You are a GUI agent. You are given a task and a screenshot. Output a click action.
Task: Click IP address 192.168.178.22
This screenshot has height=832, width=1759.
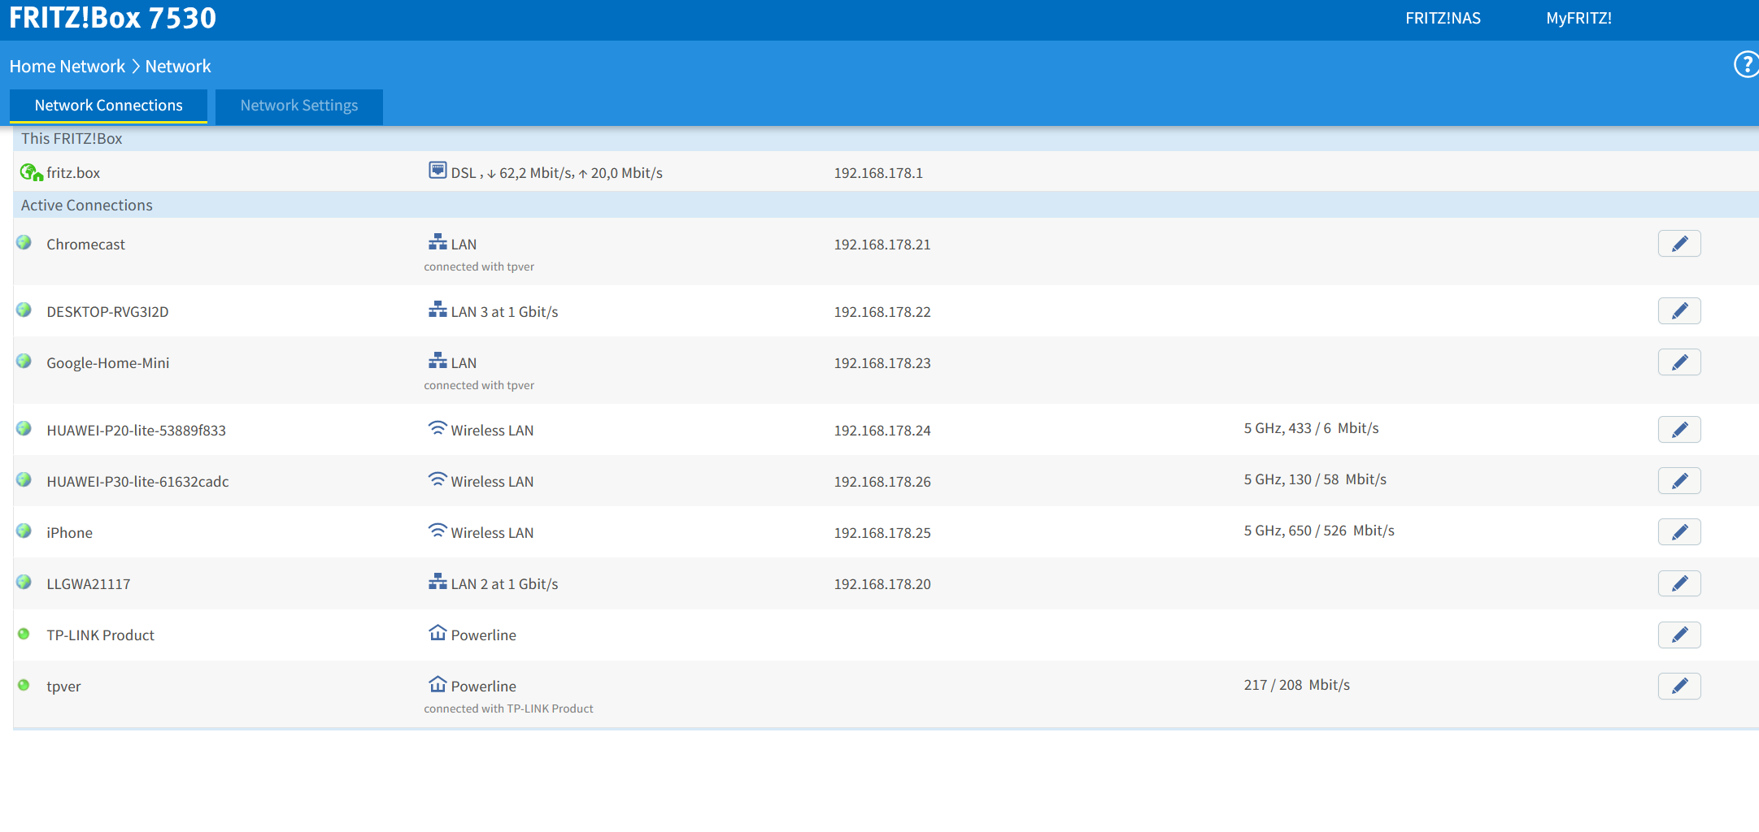click(882, 312)
